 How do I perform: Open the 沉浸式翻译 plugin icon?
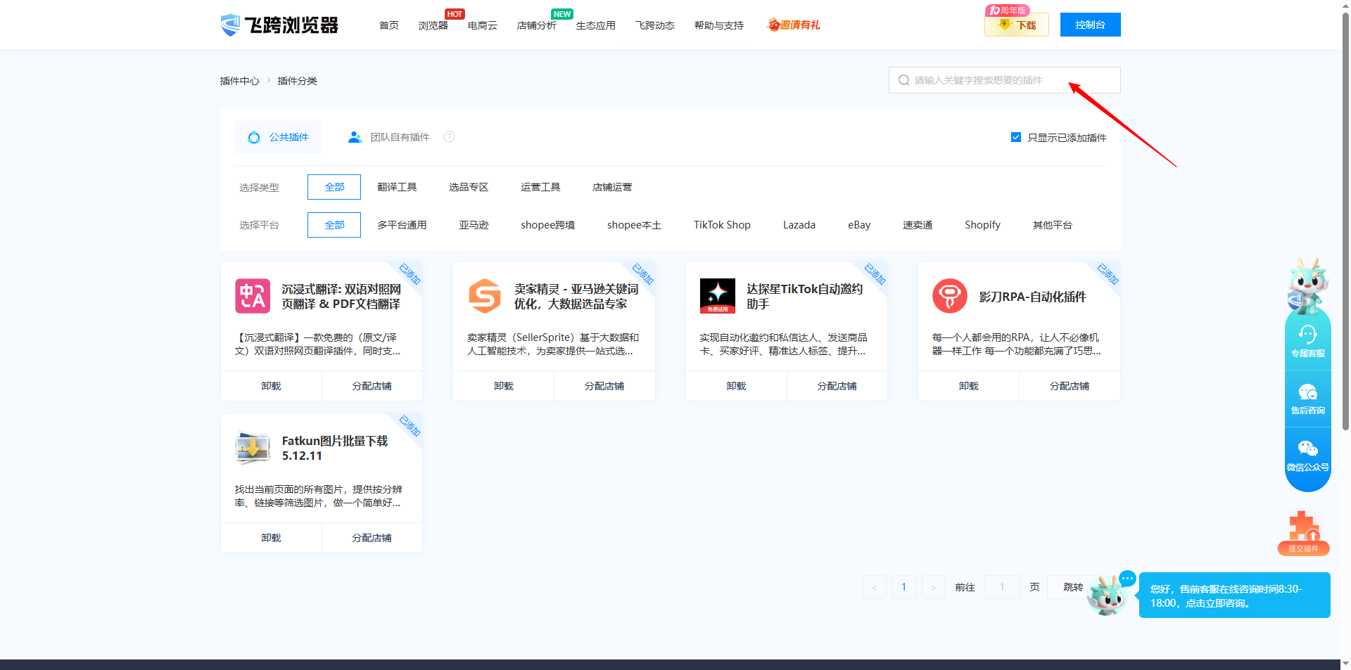[x=252, y=297]
